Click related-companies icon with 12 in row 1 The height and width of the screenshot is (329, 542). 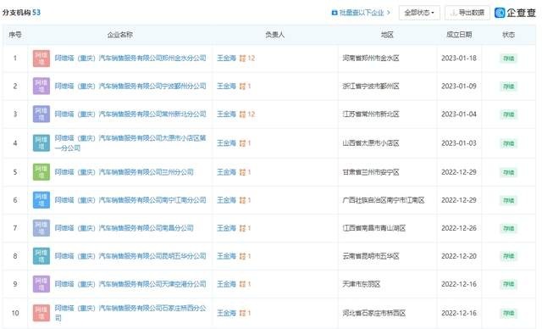[x=243, y=59]
